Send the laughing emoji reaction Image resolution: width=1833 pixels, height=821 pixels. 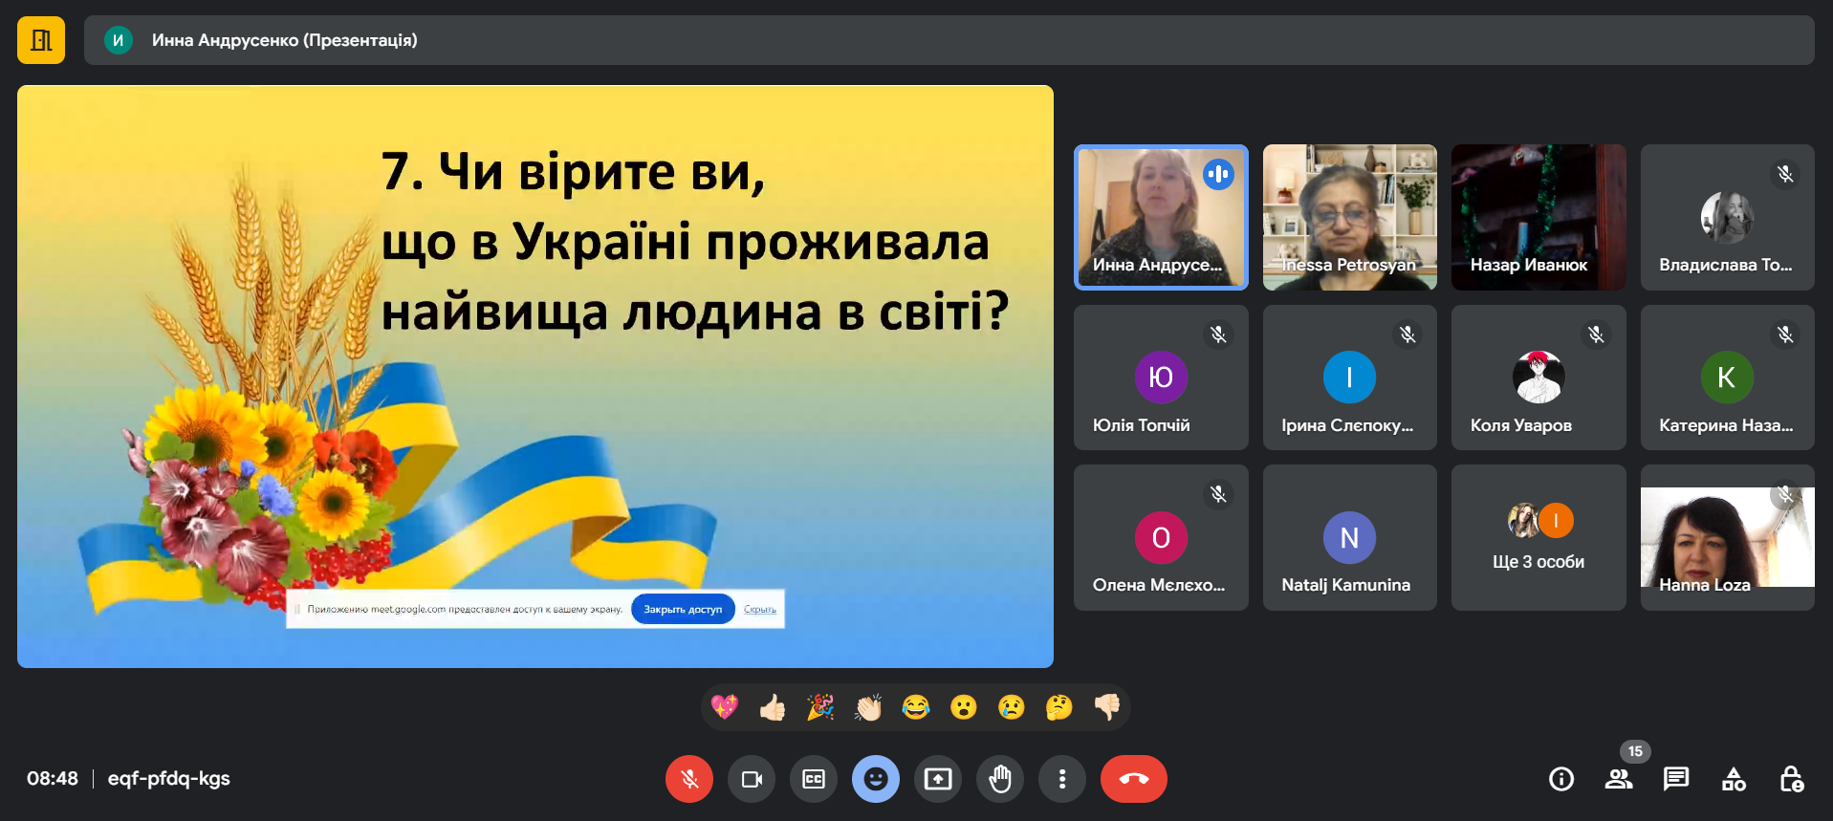point(916,707)
